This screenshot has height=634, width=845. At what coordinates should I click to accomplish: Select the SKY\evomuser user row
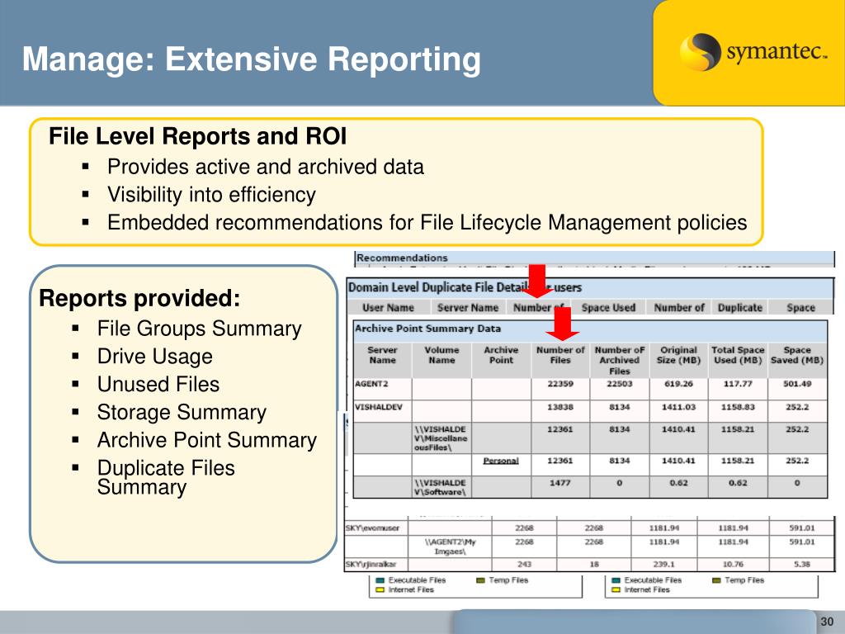click(588, 528)
